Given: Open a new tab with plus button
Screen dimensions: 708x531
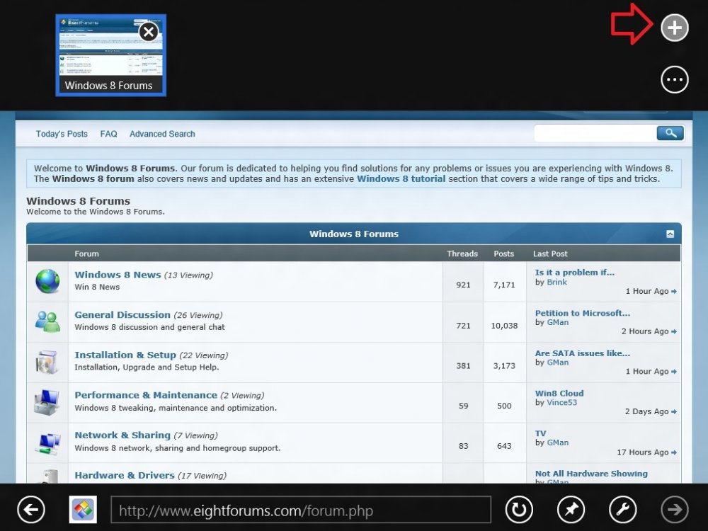Looking at the screenshot, I should click(674, 28).
